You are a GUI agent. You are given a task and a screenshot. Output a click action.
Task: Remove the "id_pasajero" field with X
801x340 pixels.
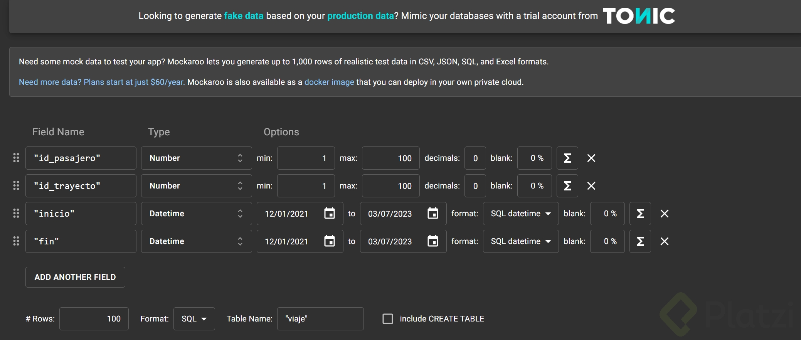pos(591,158)
